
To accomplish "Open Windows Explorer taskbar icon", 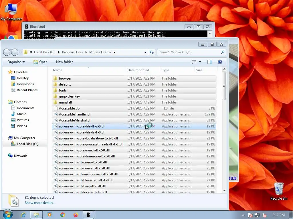I will click(36, 215).
